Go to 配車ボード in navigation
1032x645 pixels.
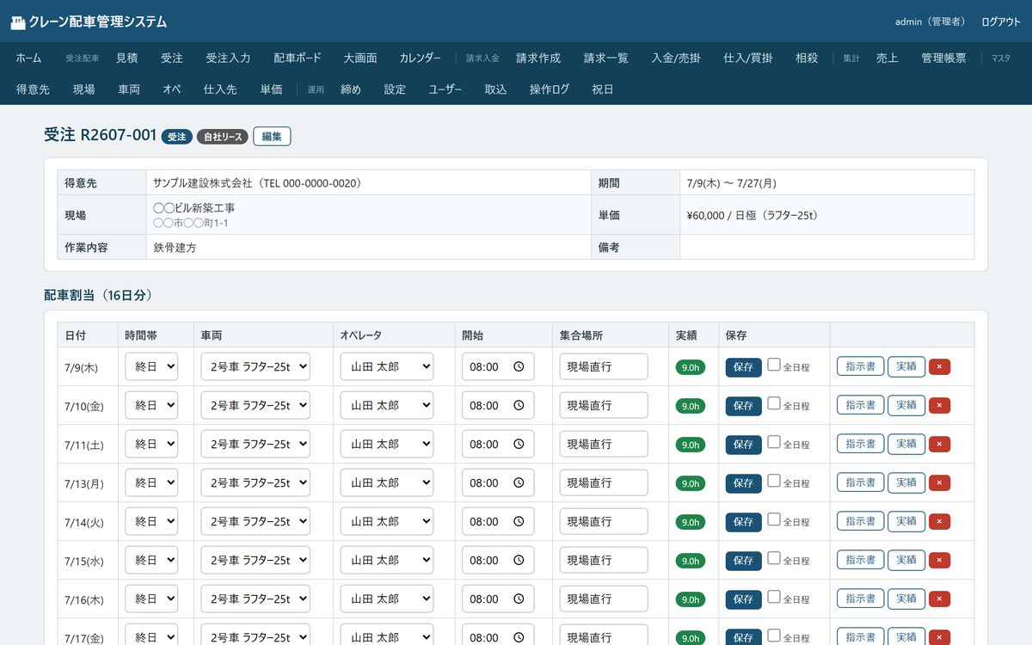coord(298,58)
